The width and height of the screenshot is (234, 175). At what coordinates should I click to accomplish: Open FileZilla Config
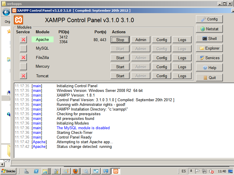click(x=161, y=58)
